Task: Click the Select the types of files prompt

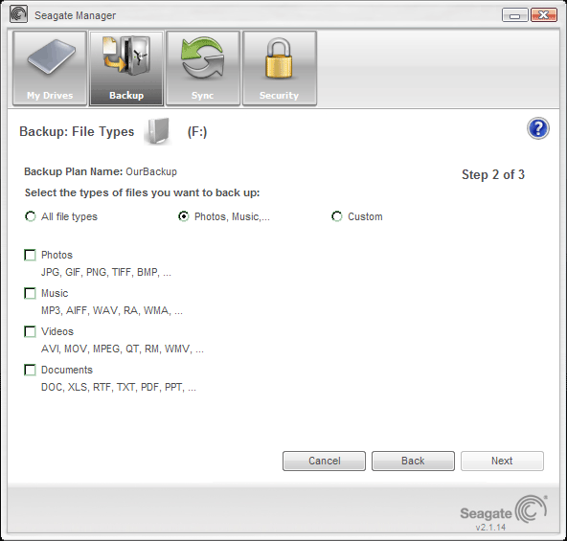Action: pyautogui.click(x=142, y=192)
